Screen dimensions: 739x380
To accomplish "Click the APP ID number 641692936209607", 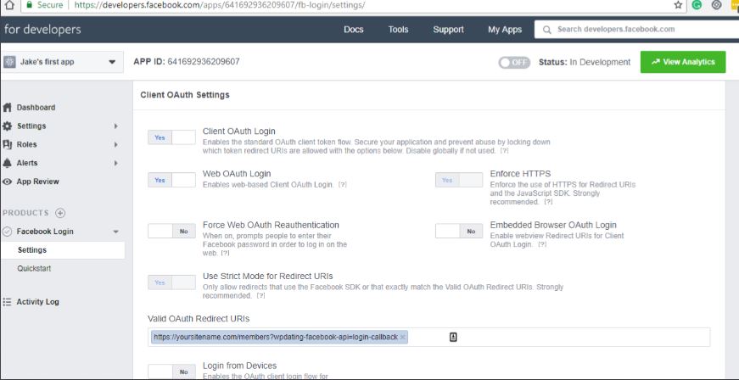I will click(x=203, y=62).
